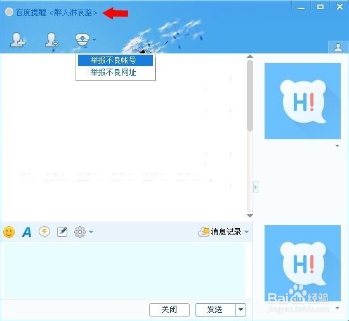Expand the report icon dropdown arrow
The height and width of the screenshot is (321, 349).
[x=94, y=39]
